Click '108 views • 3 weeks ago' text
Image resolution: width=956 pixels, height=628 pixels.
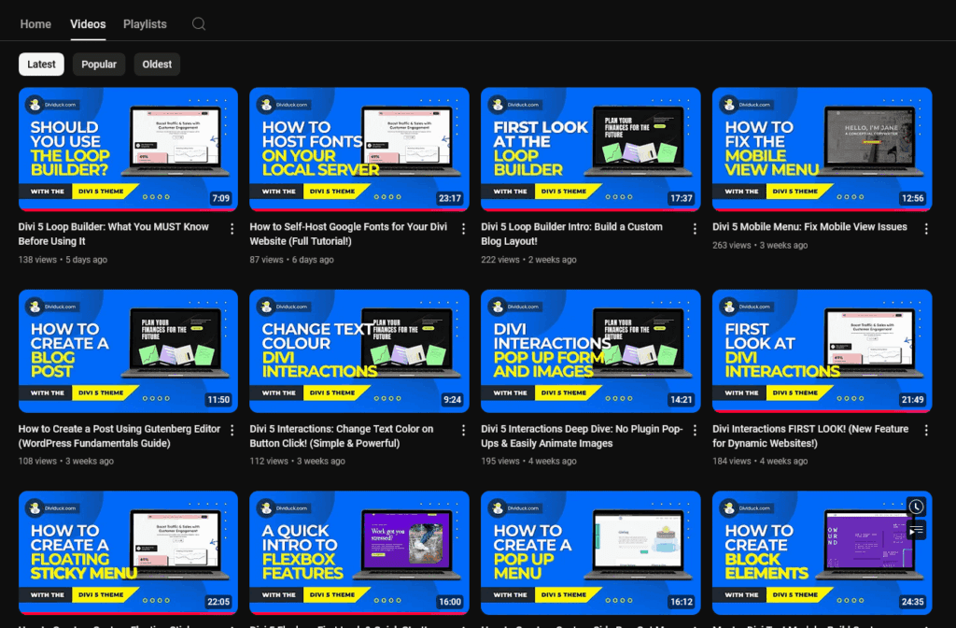coord(66,461)
